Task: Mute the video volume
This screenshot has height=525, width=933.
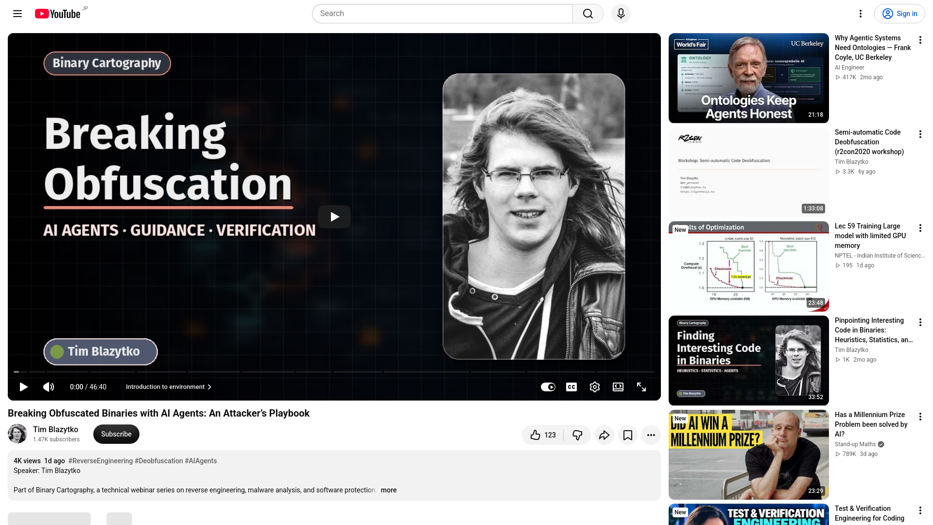Action: 49,387
